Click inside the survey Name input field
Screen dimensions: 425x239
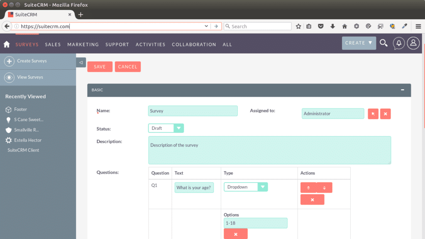click(x=193, y=111)
